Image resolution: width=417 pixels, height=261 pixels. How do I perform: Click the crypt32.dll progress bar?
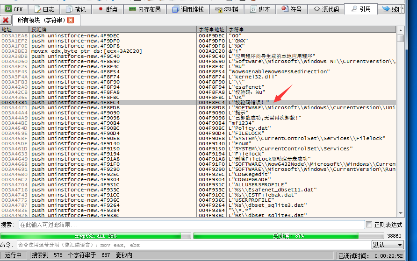95,236
